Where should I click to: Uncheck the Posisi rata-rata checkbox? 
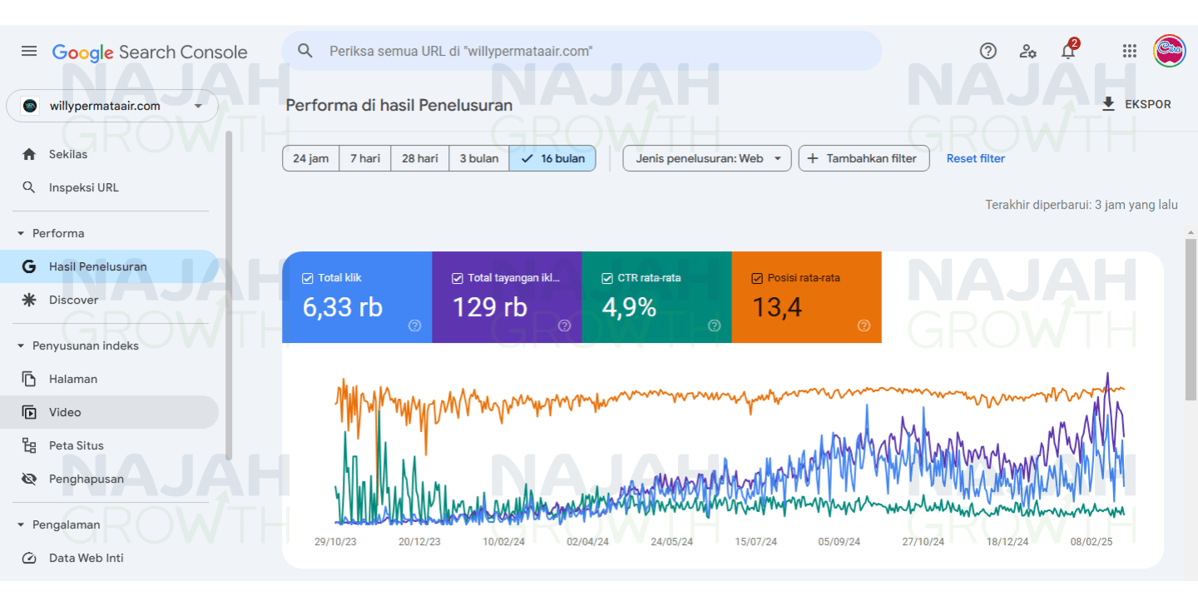756,278
